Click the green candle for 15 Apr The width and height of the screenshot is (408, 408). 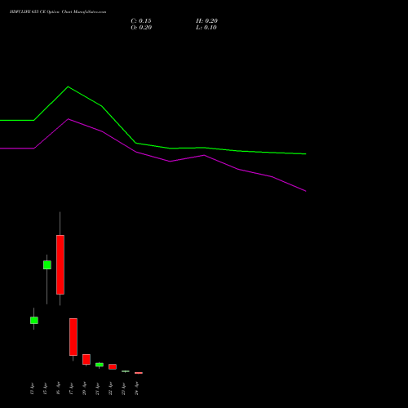[x=47, y=265]
